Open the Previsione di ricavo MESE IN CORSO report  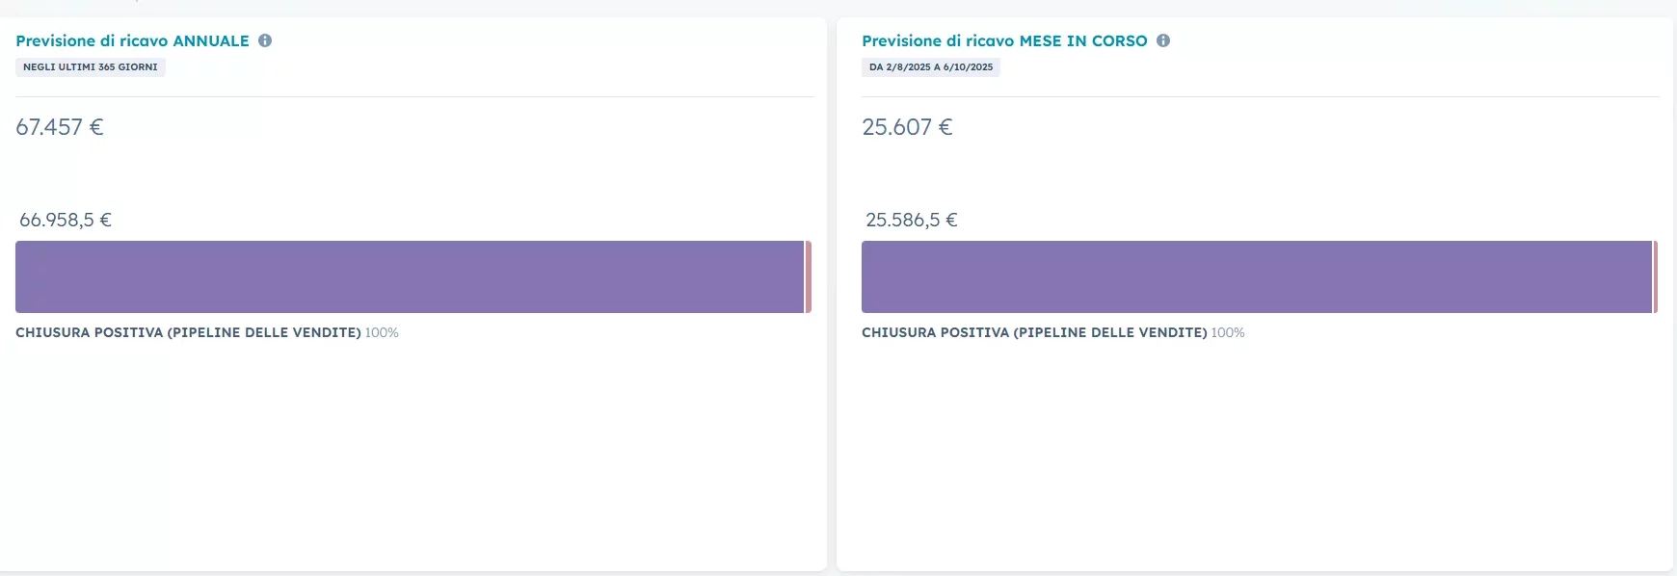point(1004,40)
